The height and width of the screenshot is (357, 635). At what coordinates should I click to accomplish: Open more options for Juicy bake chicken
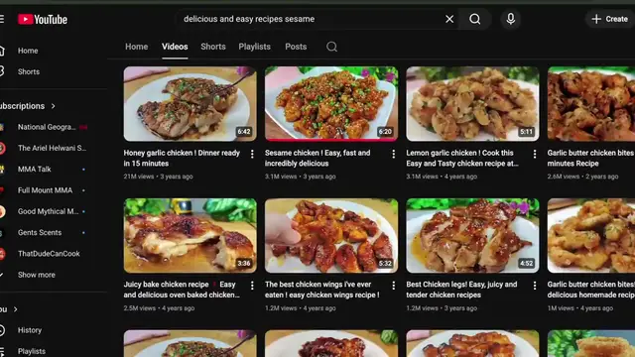click(252, 286)
